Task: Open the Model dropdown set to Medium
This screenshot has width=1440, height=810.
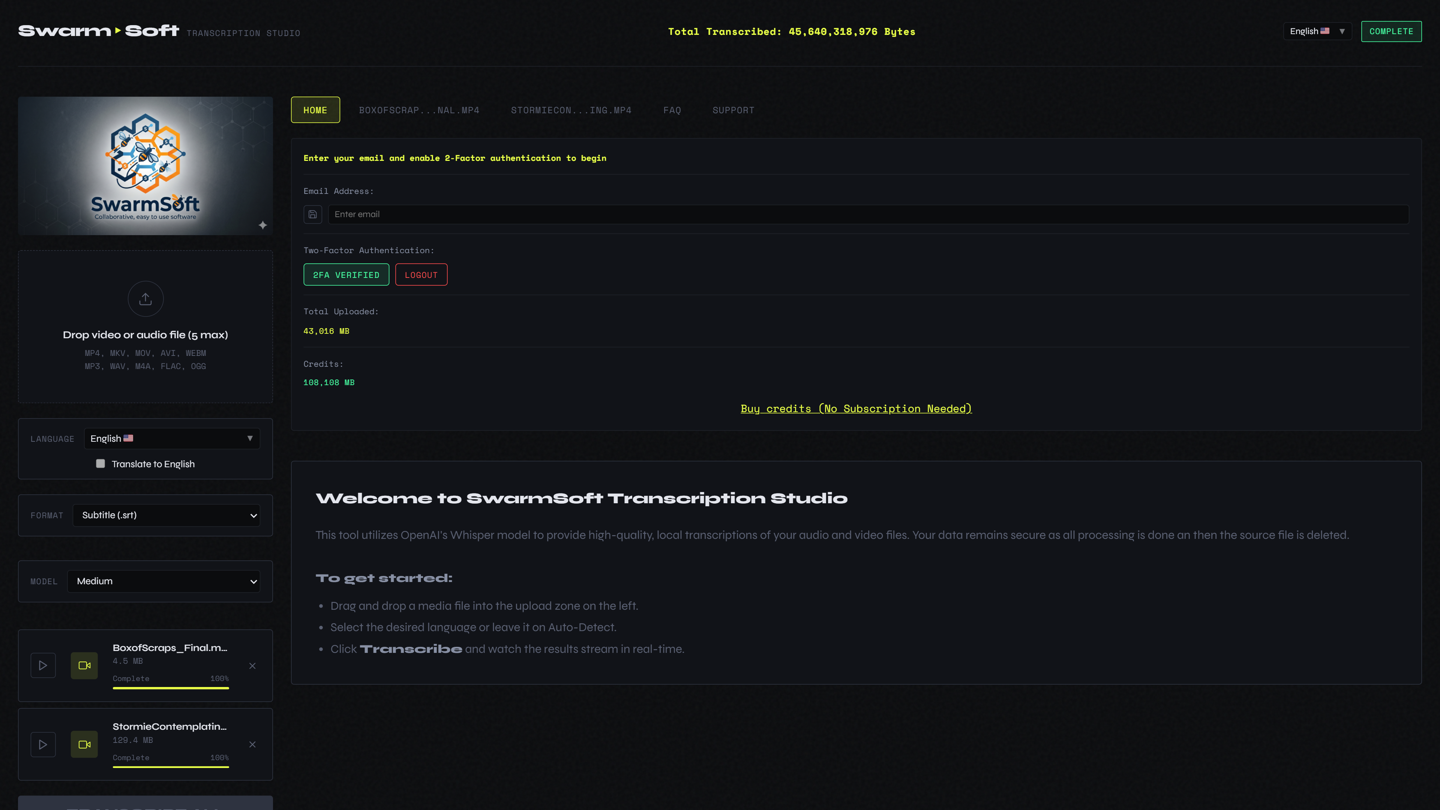Action: pos(163,581)
